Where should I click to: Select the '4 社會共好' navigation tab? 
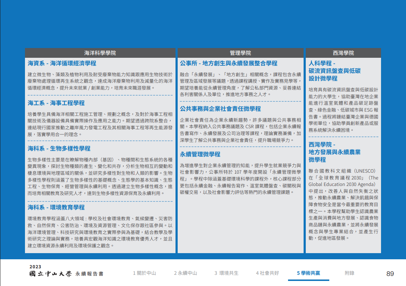(x=267, y=273)
